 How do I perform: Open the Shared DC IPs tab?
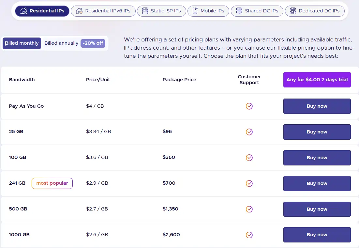[x=257, y=11]
